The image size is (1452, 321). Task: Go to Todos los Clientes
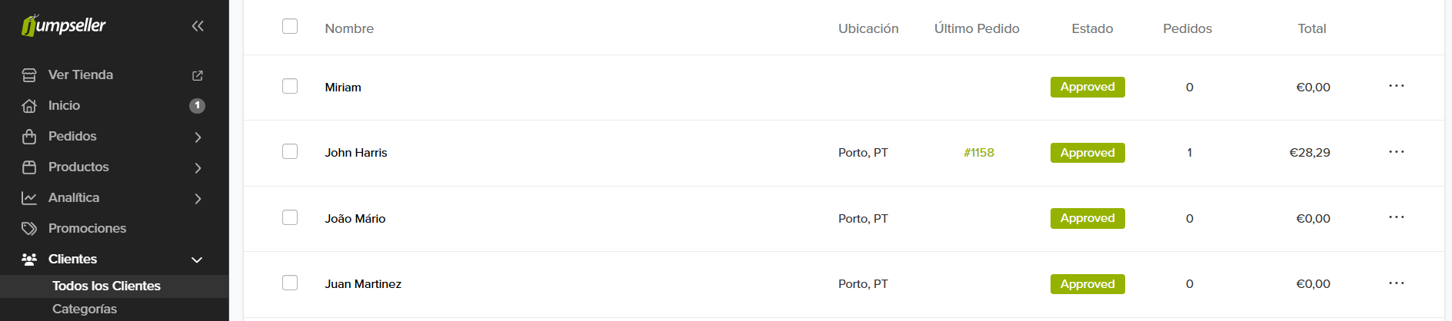pos(106,286)
